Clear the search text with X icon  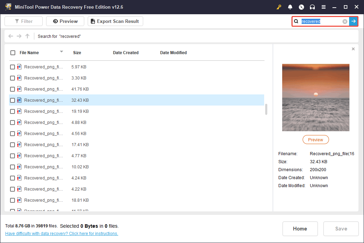pos(345,22)
